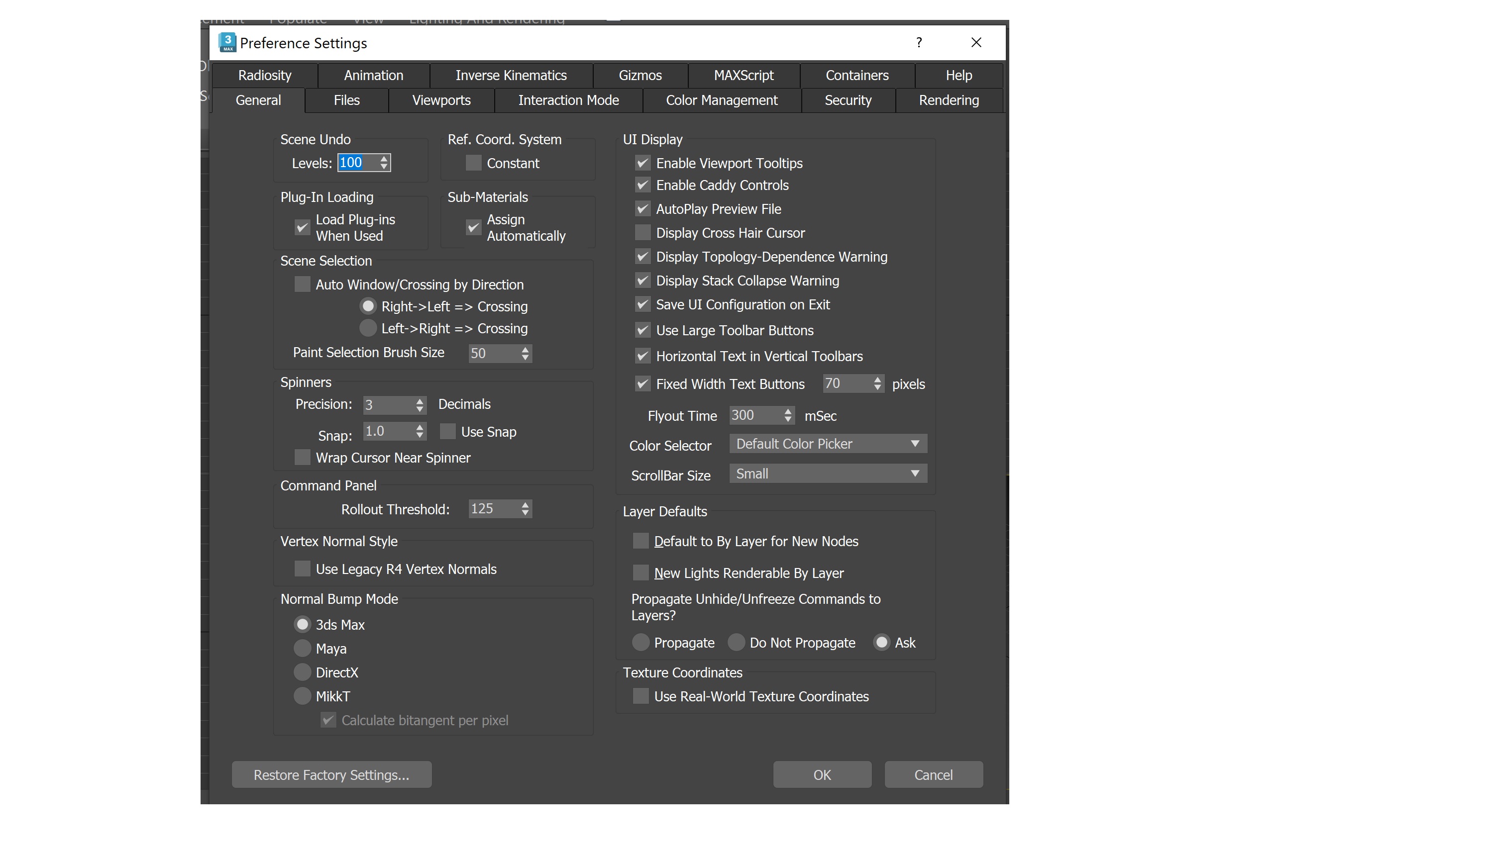This screenshot has width=1498, height=857.
Task: Enable Display Cross Hair Cursor
Action: pos(642,232)
